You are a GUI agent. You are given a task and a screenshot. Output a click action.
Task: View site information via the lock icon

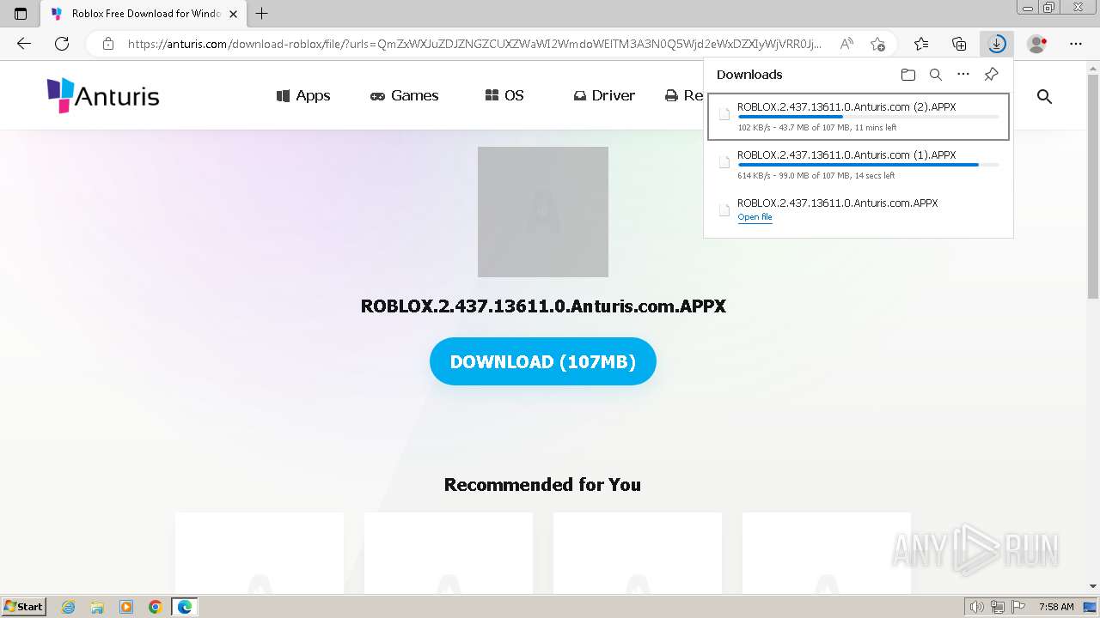(x=108, y=44)
